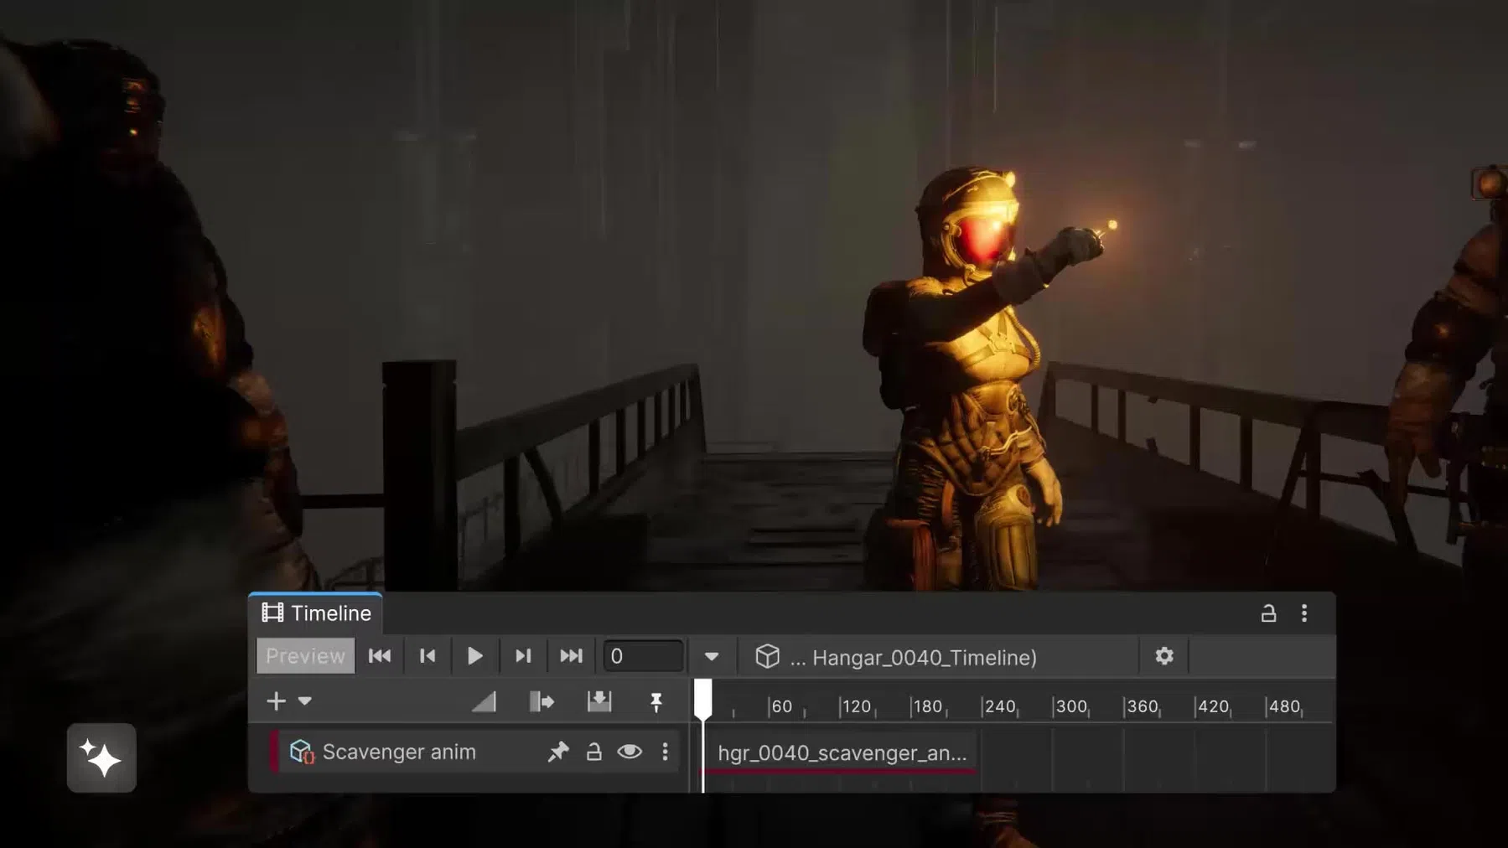Select the Ripple edit mode icon
This screenshot has height=848, width=1508.
coord(542,701)
